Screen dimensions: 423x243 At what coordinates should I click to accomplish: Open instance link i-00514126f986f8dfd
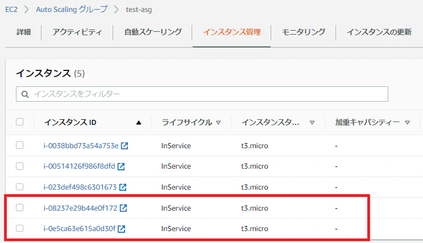80,166
